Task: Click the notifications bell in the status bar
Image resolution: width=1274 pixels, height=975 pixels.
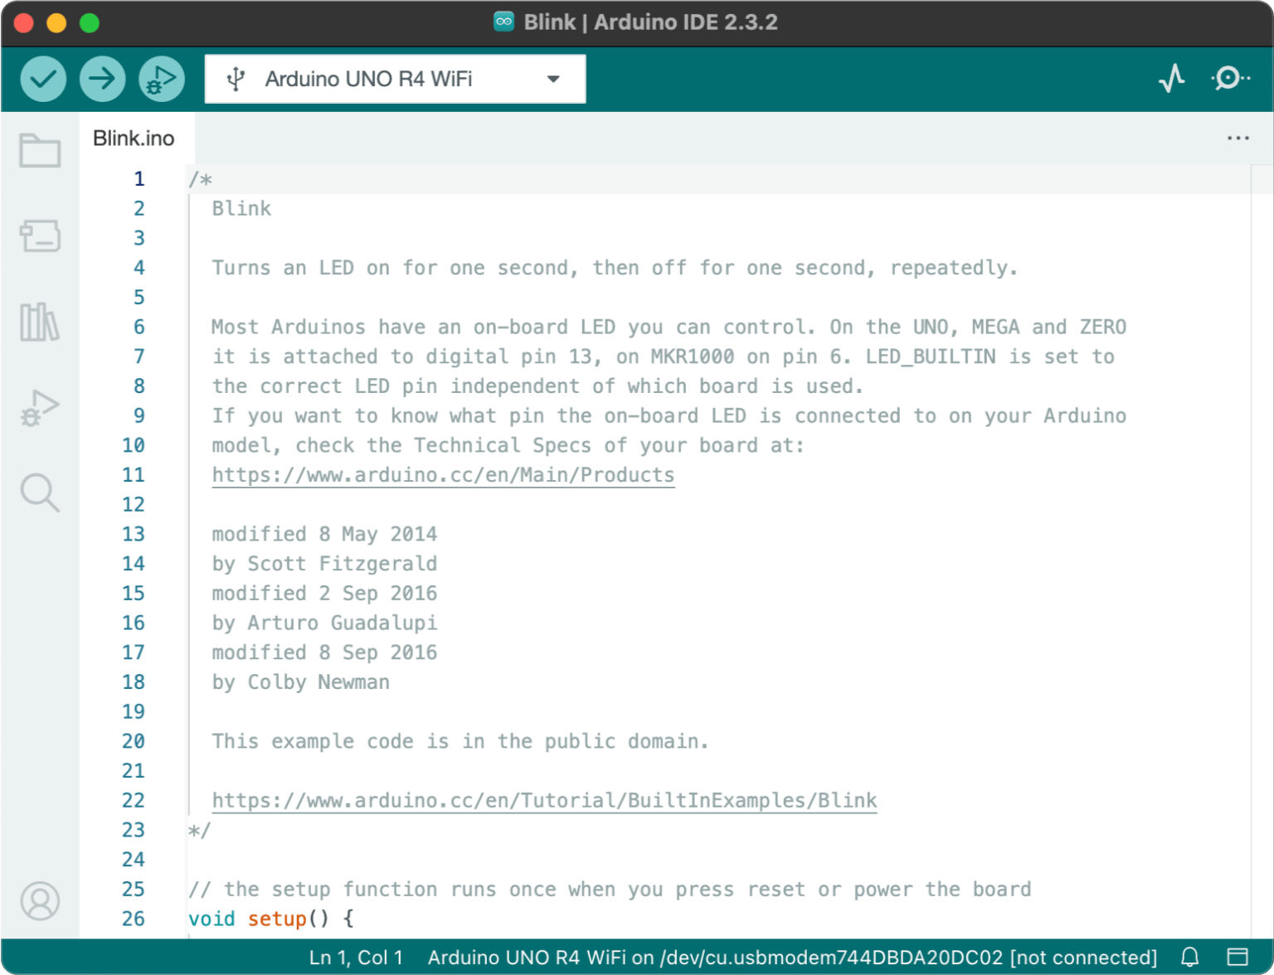Action: point(1189,957)
